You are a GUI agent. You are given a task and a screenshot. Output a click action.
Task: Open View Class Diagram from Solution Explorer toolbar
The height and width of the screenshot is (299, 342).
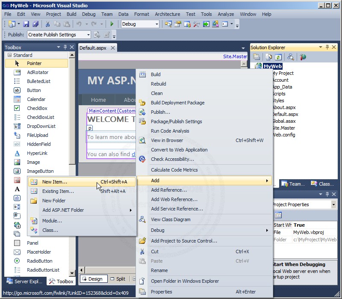[290, 56]
